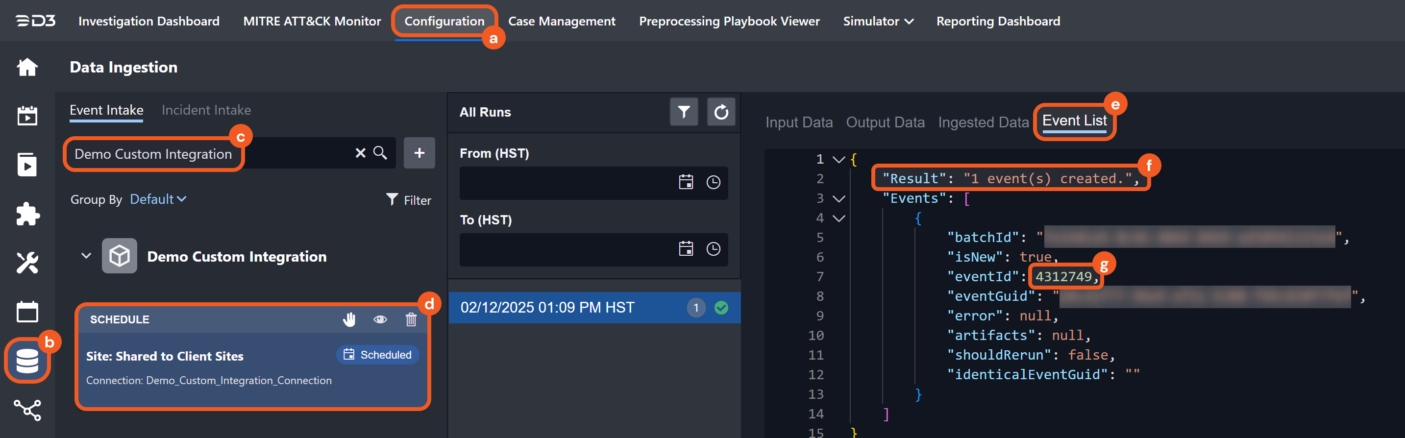Screen dimensions: 1405x438
Task: Click the plus button to add intake
Action: tap(419, 153)
